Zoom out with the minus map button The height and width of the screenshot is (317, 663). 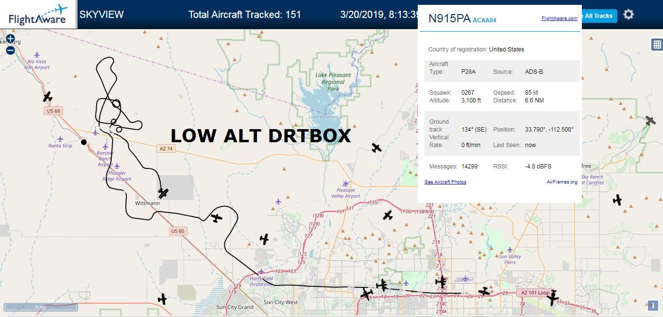(x=10, y=50)
